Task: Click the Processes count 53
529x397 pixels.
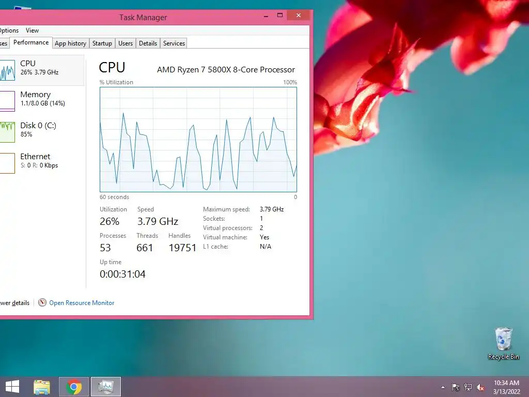Action: [105, 248]
